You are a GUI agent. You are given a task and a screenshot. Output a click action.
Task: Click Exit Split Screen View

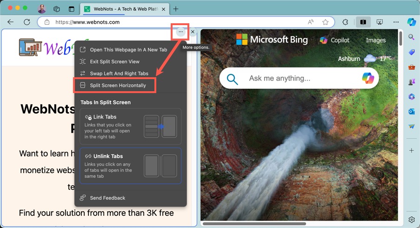coord(114,61)
